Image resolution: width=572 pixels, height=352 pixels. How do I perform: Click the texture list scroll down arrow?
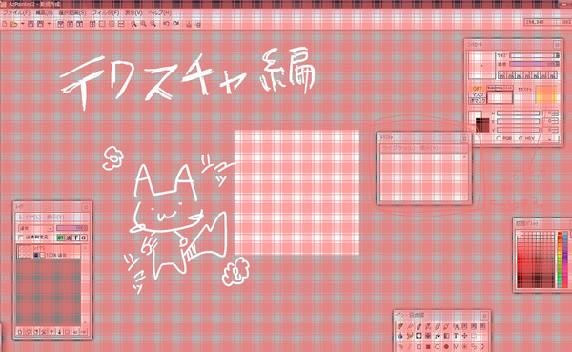tap(465, 197)
